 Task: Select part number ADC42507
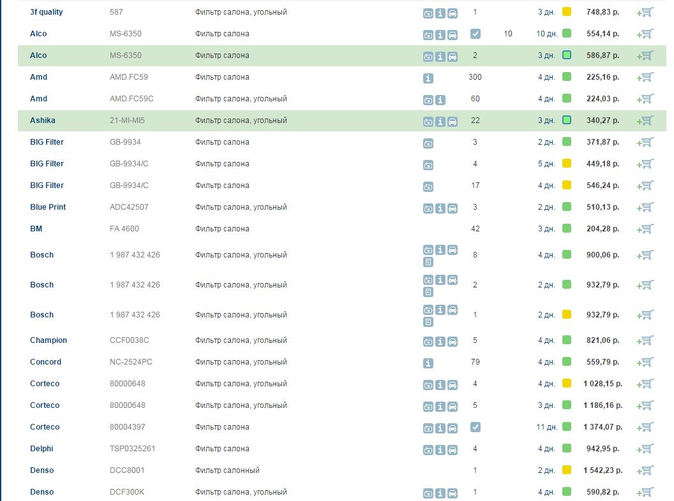click(128, 207)
